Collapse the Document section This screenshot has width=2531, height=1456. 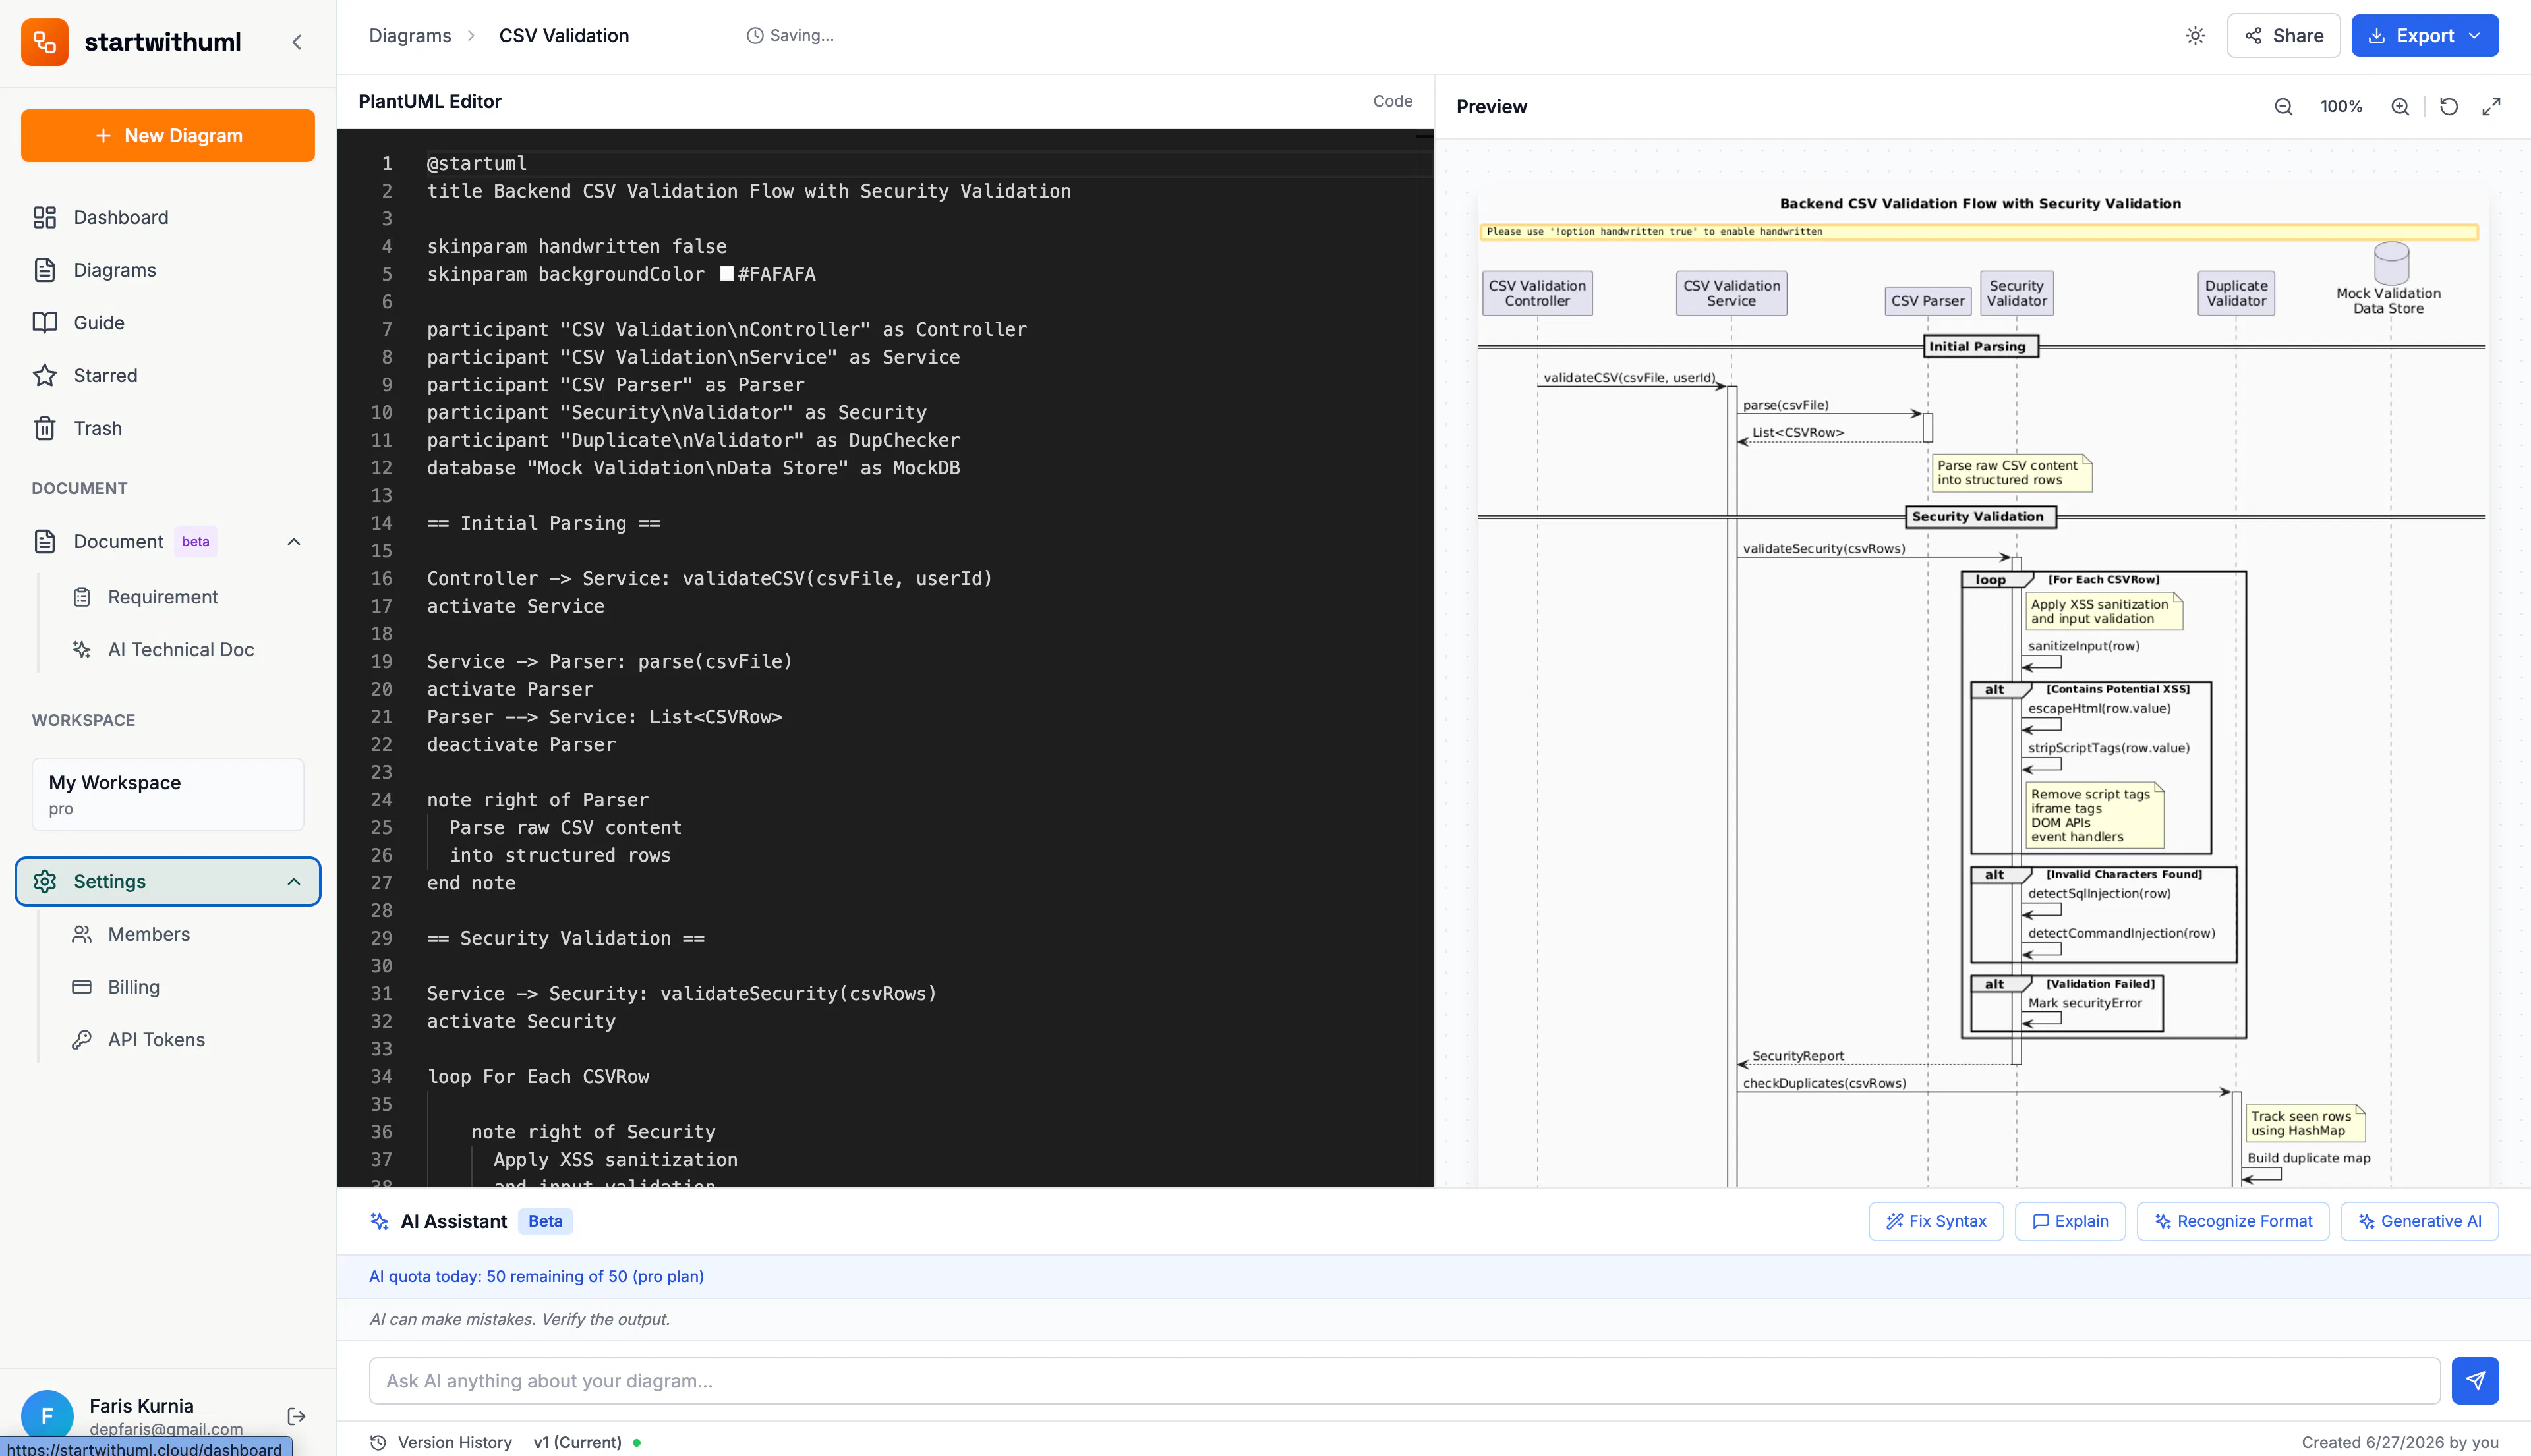click(294, 541)
